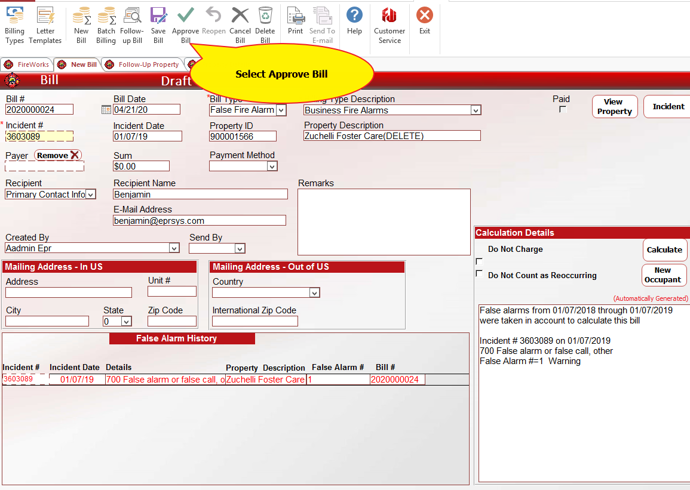Print the bill
Image resolution: width=690 pixels, height=490 pixels.
pyautogui.click(x=295, y=21)
